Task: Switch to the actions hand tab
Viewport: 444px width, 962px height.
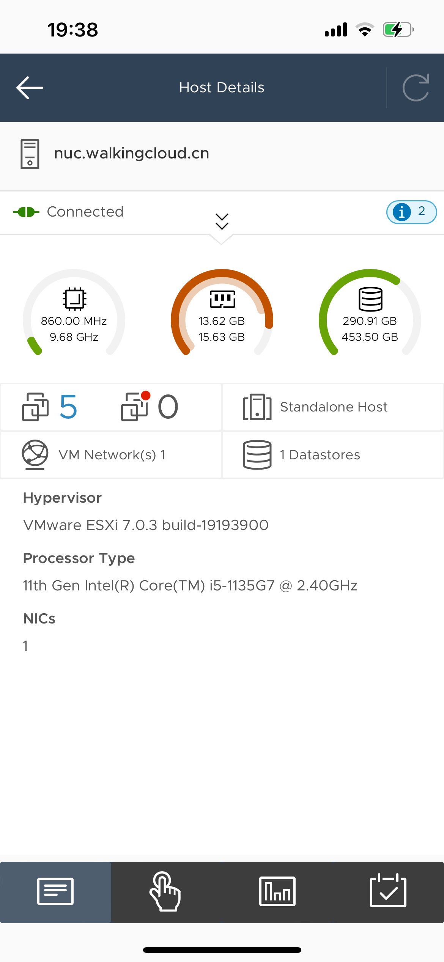Action: click(x=165, y=891)
